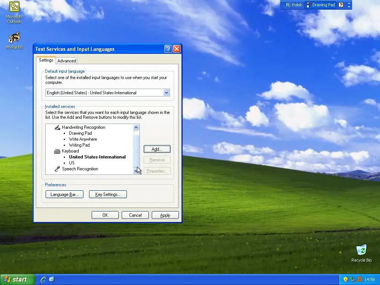Select the Keyboard category label
The width and height of the screenshot is (380, 285).
click(x=70, y=151)
